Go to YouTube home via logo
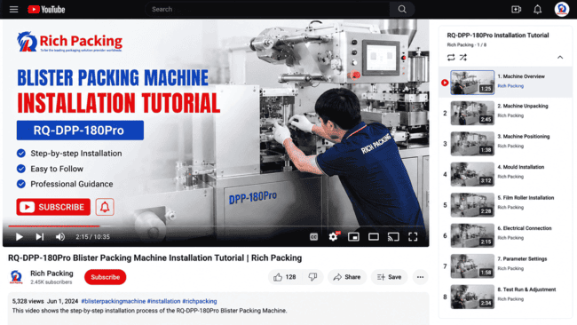This screenshot has height=325, width=577. [46, 9]
